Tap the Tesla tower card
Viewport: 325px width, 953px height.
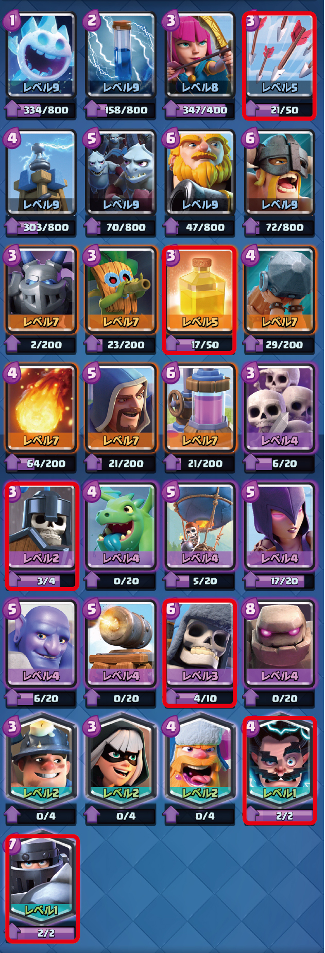tap(41, 172)
